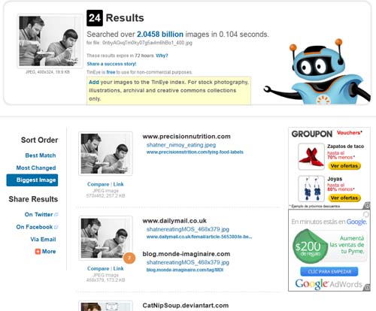Image resolution: width=376 pixels, height=311 pixels.
Task: Click 'Share a success story!' link
Action: [111, 64]
